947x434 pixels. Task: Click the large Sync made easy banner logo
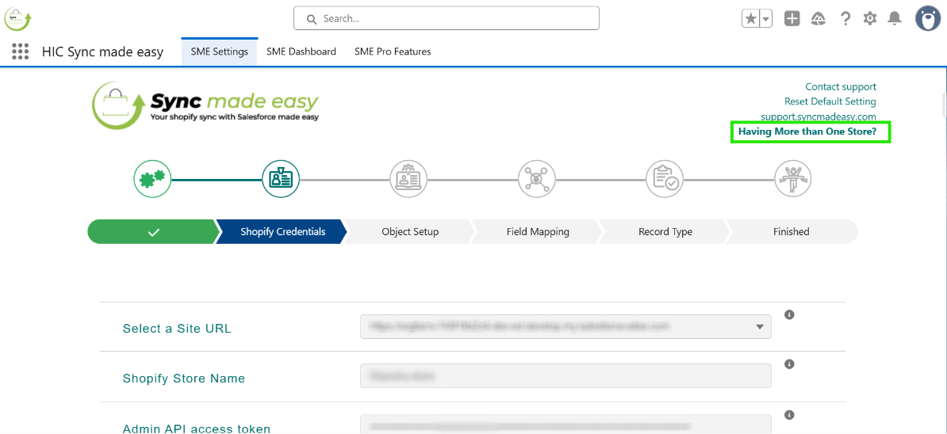pyautogui.click(x=206, y=105)
